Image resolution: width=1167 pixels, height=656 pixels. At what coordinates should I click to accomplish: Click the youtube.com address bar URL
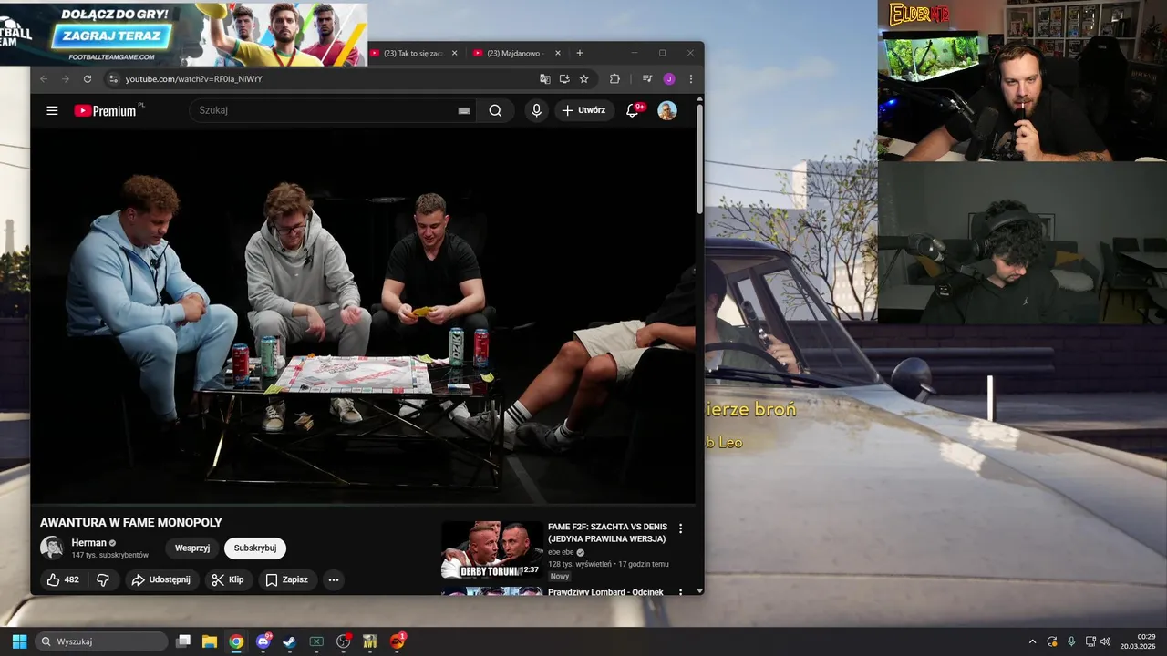(193, 79)
